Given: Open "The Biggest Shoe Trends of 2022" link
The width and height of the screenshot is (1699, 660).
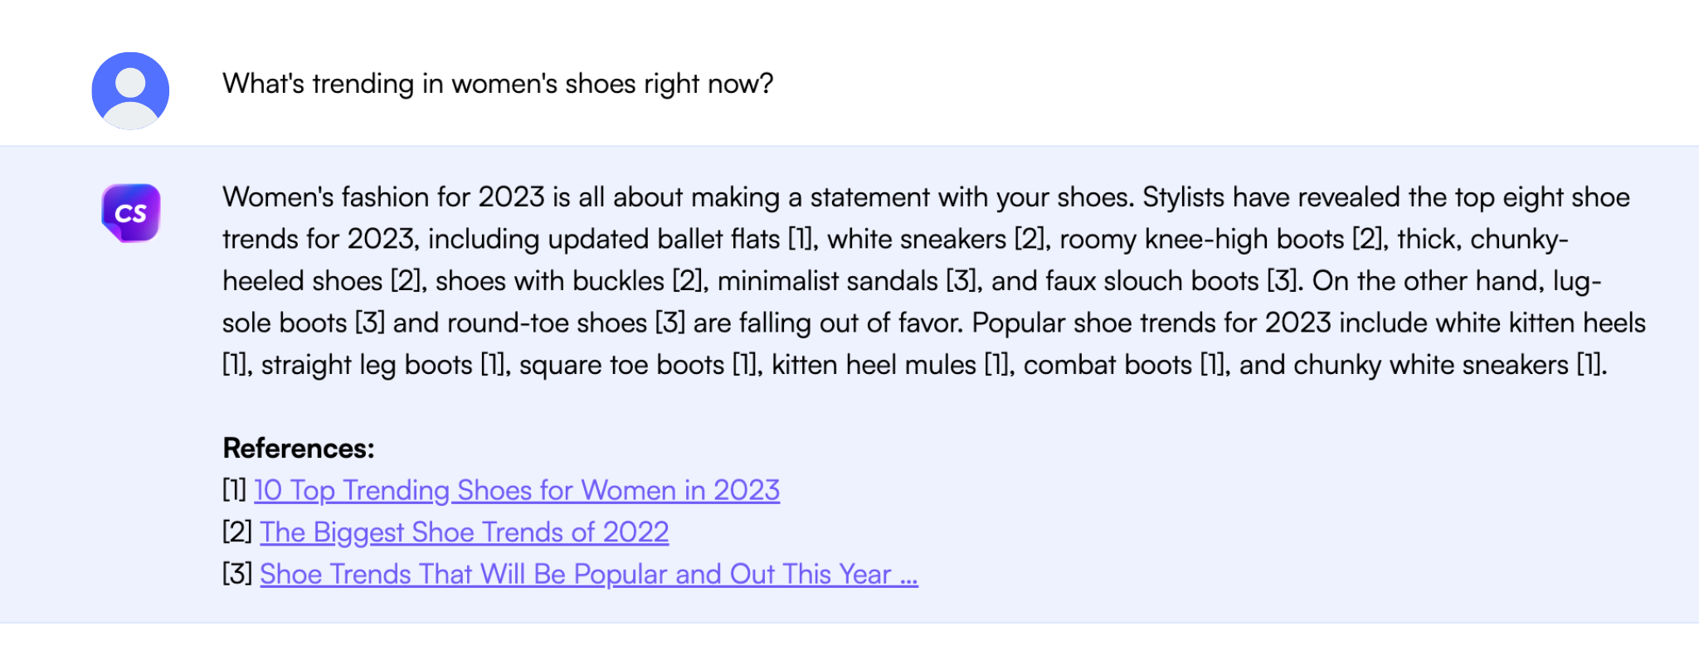Looking at the screenshot, I should tap(464, 531).
